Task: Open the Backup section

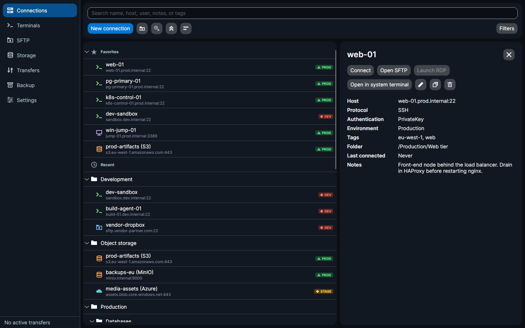Action: (40, 85)
